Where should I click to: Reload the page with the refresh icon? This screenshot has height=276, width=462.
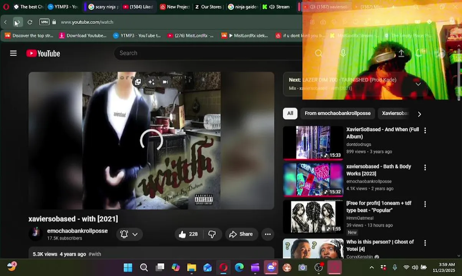(30, 22)
